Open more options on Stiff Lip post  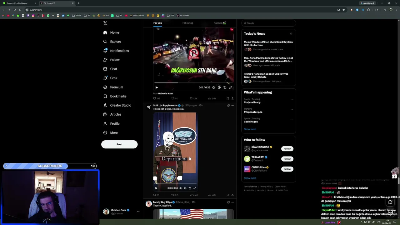tap(232, 106)
